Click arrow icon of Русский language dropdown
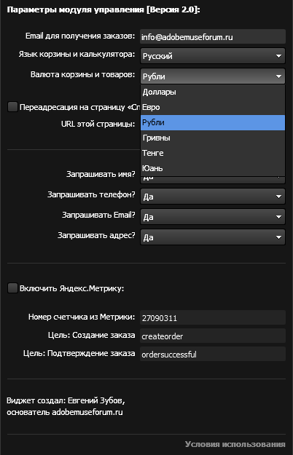This screenshot has width=293, height=455. 278,56
